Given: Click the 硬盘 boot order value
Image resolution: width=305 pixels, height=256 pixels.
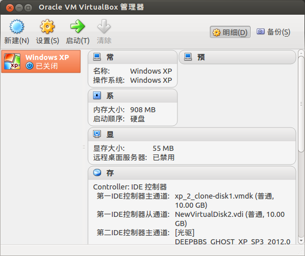Looking at the screenshot, I should point(138,119).
